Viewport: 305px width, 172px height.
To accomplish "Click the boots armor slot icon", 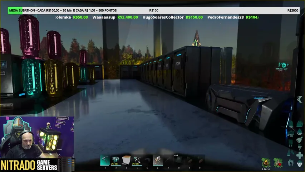I will (x=291, y=152).
